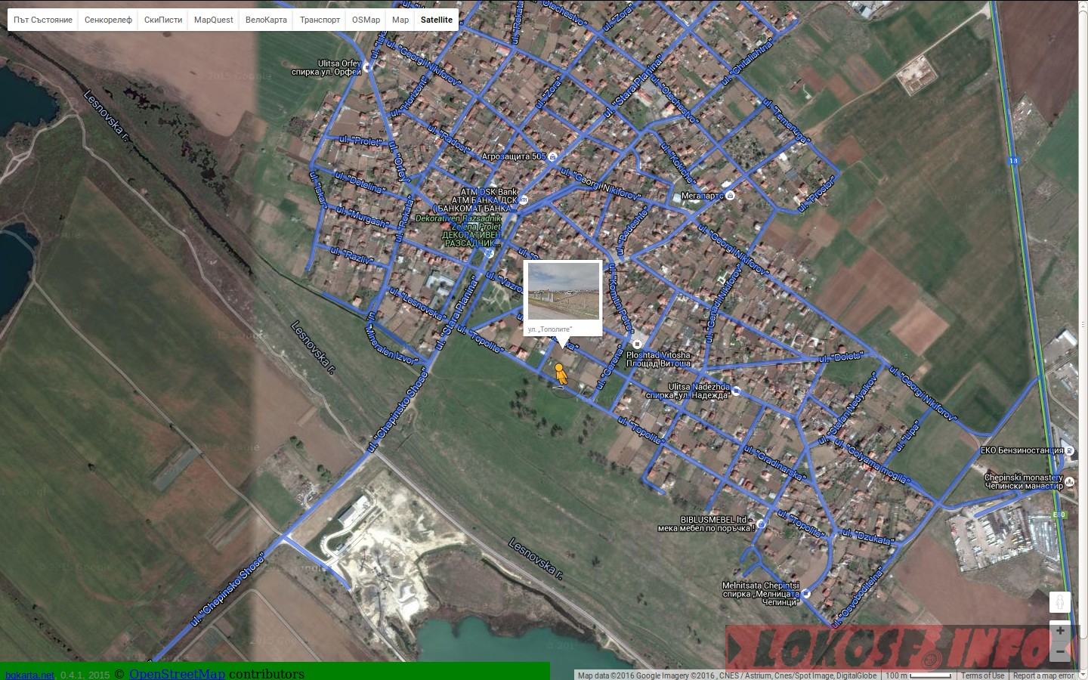Screen dimensions: 1088x680
Task: Open the Terms of Use link
Action: 982,675
